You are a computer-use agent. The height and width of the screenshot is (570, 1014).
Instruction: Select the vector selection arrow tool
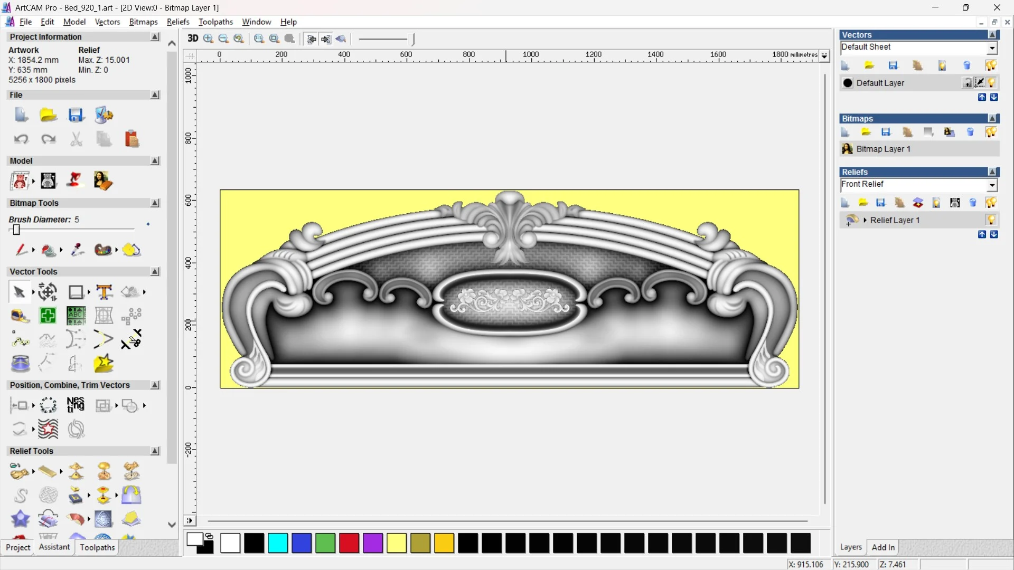[x=19, y=292]
